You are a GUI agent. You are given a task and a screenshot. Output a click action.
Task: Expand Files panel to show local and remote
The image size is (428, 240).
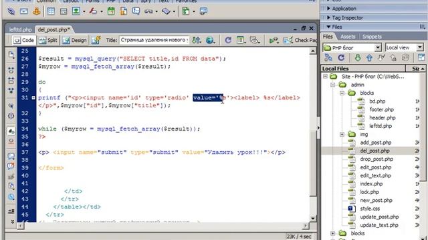pos(421,57)
